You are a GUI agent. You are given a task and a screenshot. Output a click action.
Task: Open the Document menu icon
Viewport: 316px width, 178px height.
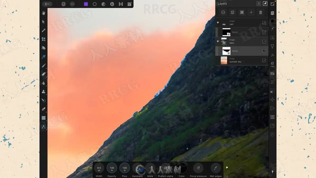tap(63, 4)
